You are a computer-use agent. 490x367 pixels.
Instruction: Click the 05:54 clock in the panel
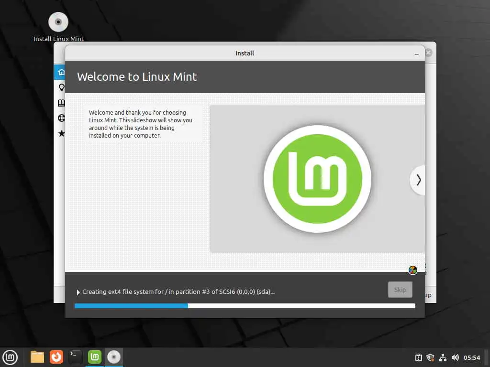(471, 357)
